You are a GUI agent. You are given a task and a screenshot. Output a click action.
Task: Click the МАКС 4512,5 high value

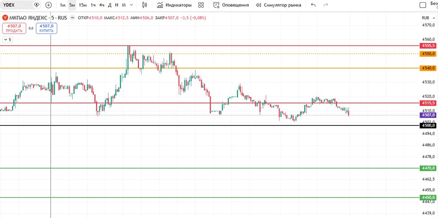click(x=116, y=18)
